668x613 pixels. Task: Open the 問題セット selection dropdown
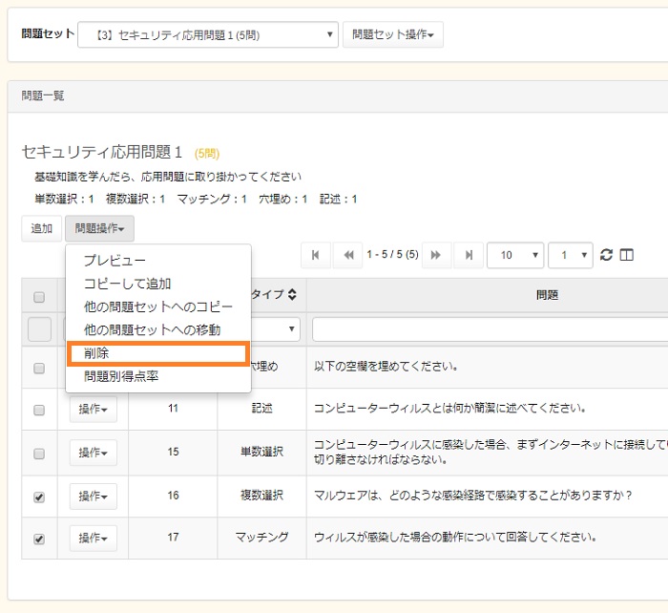point(207,35)
